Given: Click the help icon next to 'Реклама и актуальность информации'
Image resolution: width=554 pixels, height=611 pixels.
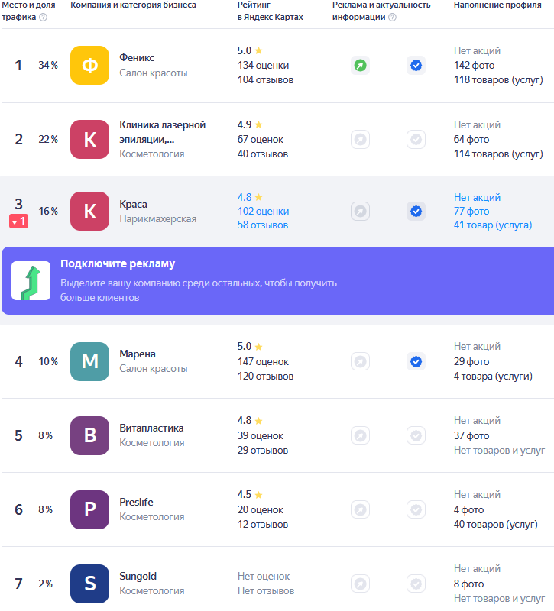Looking at the screenshot, I should [x=393, y=17].
